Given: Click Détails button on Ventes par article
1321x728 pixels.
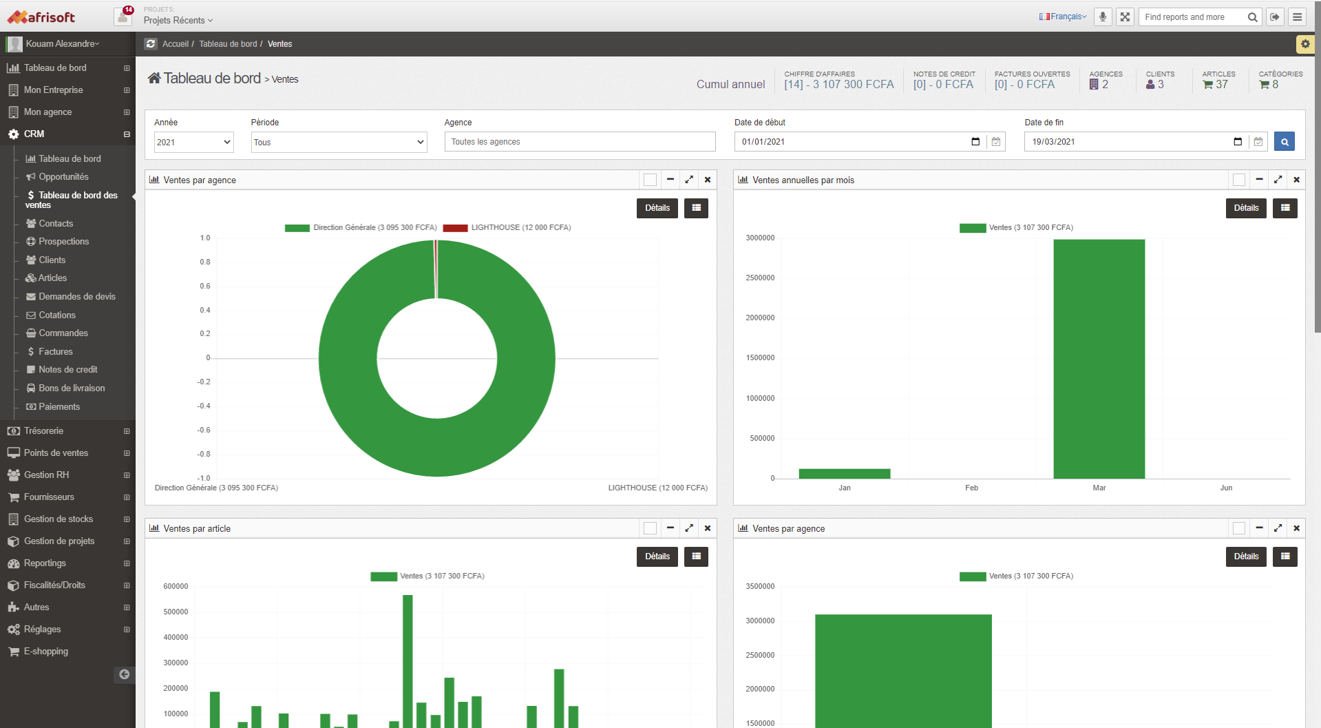Looking at the screenshot, I should click(657, 557).
